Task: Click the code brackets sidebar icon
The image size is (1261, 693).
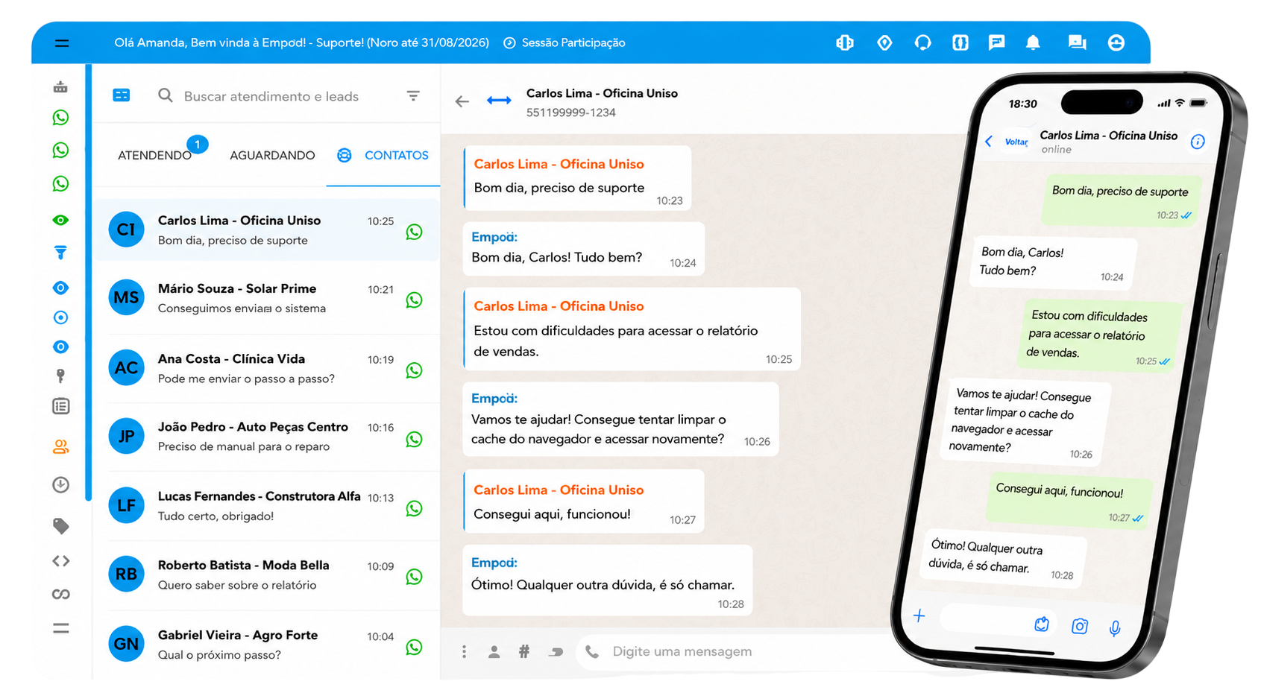Action: [60, 560]
